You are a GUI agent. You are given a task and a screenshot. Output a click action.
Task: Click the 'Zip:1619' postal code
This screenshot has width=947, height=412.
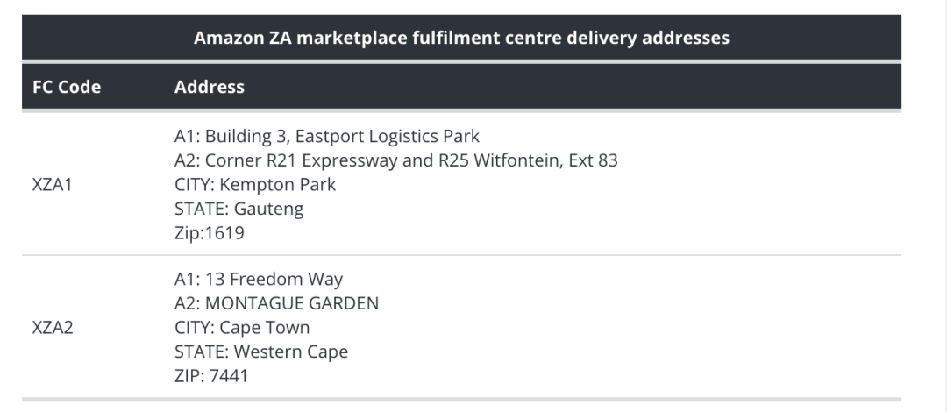pos(209,233)
